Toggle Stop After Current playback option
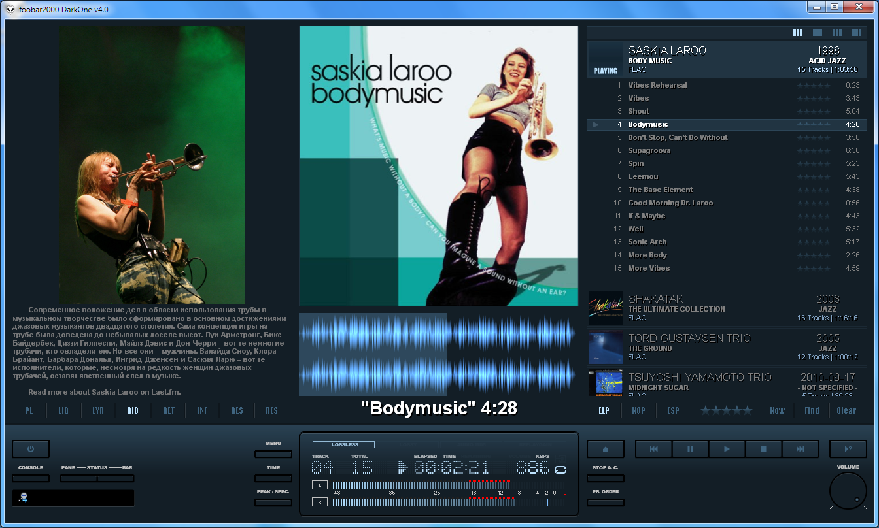The width and height of the screenshot is (879, 528). [605, 478]
